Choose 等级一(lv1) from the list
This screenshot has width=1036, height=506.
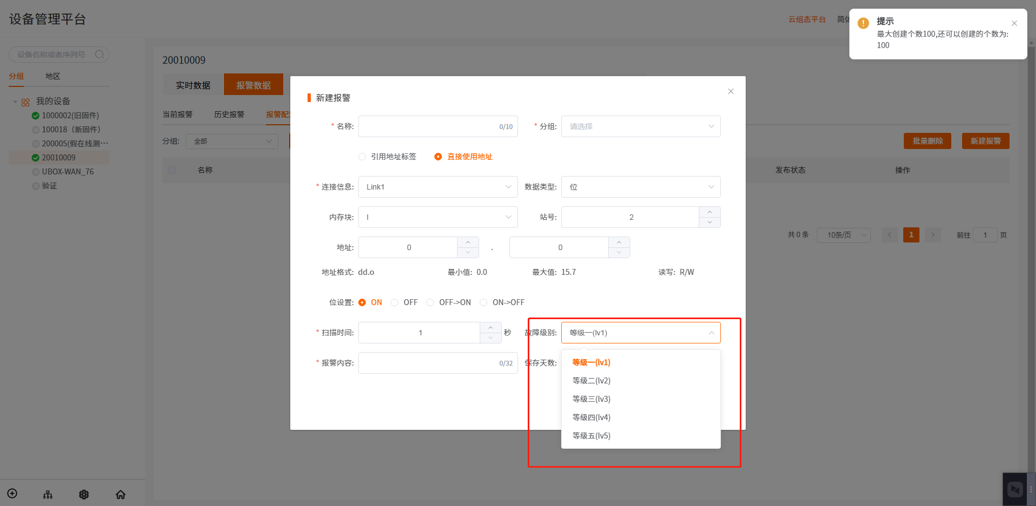click(x=641, y=362)
